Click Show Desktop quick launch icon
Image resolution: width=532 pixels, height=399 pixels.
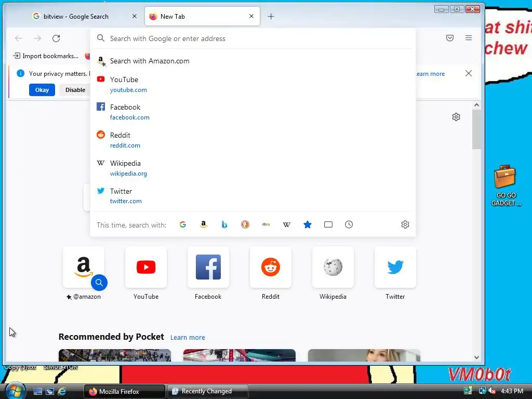tap(37, 391)
